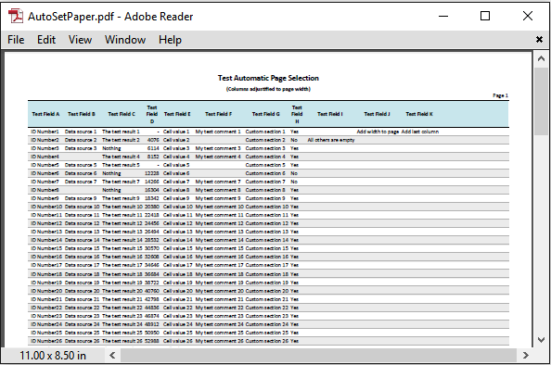Open the File menu

pos(16,40)
